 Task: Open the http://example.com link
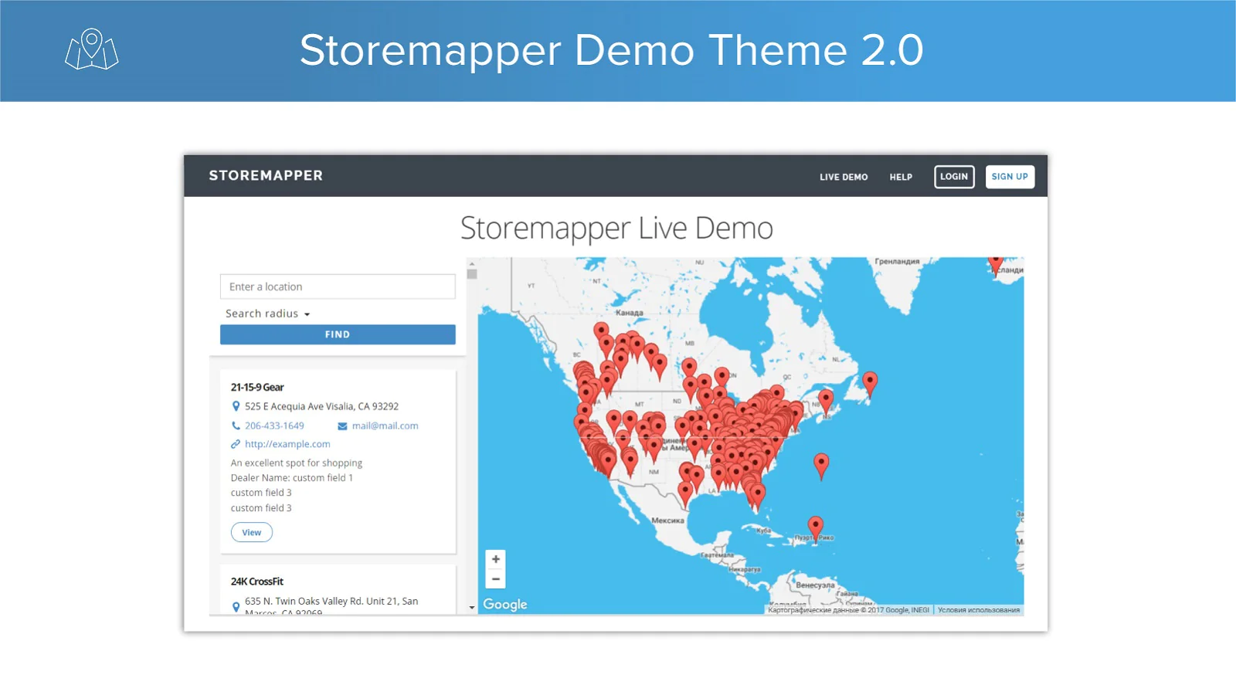(287, 444)
